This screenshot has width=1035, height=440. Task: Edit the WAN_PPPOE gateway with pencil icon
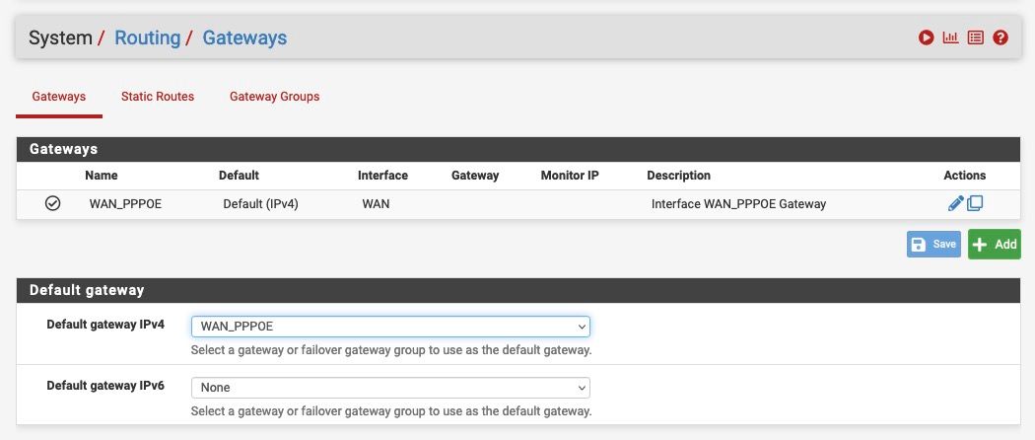click(955, 203)
